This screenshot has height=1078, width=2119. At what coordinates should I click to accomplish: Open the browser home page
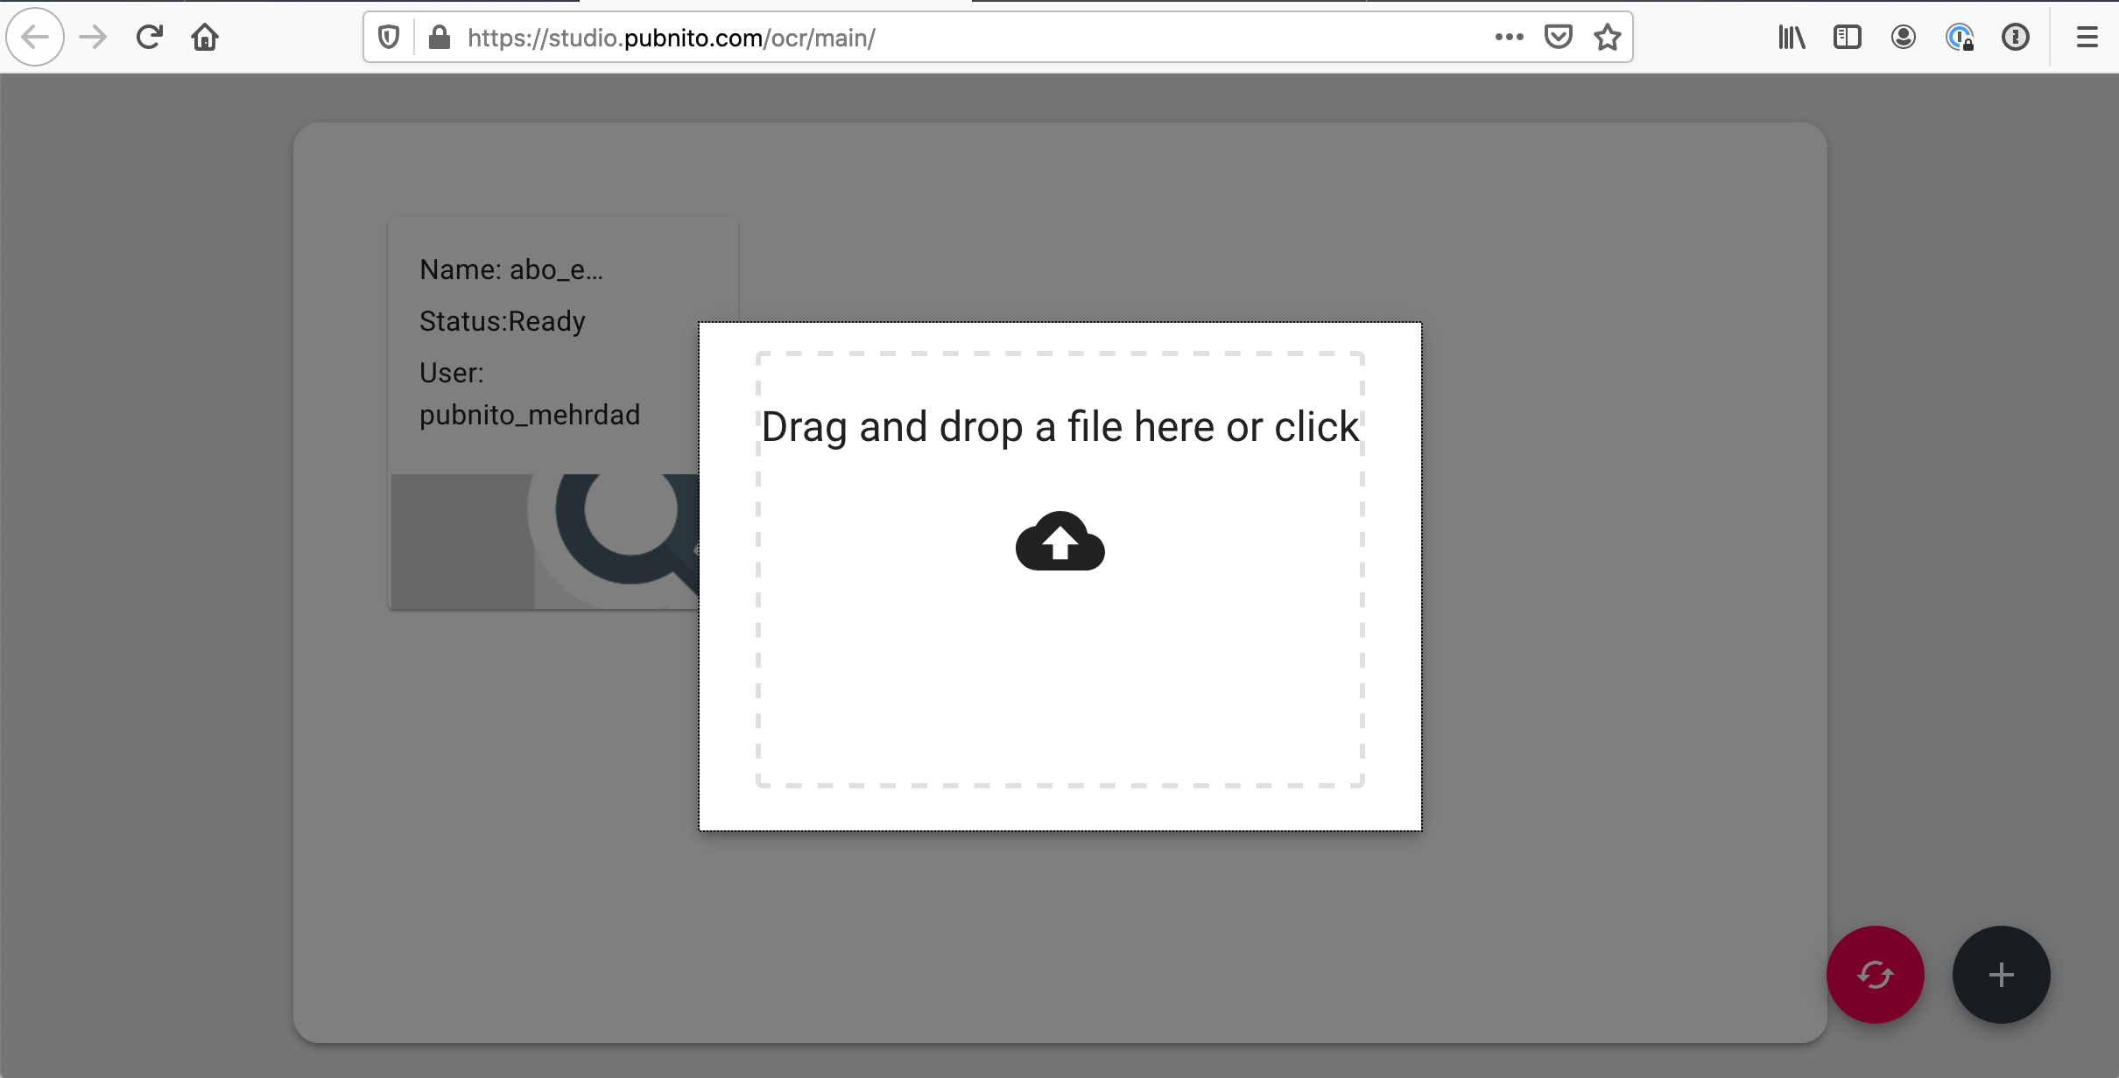[x=205, y=37]
